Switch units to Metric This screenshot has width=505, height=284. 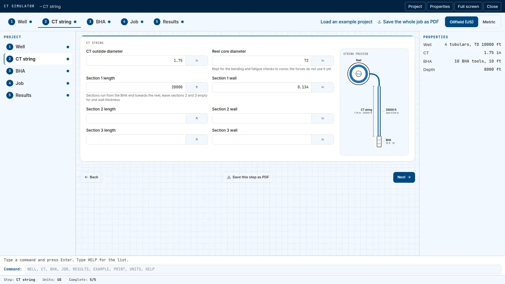[x=489, y=22]
